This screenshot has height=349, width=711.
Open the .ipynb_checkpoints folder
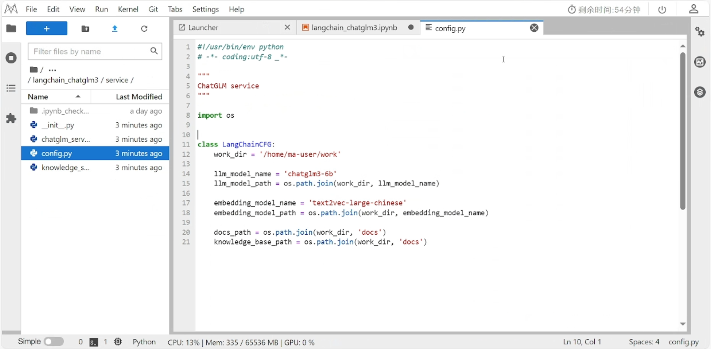coord(95,111)
